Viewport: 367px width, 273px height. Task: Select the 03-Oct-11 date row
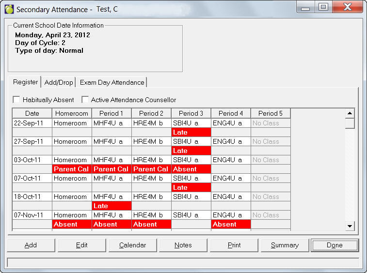32,160
